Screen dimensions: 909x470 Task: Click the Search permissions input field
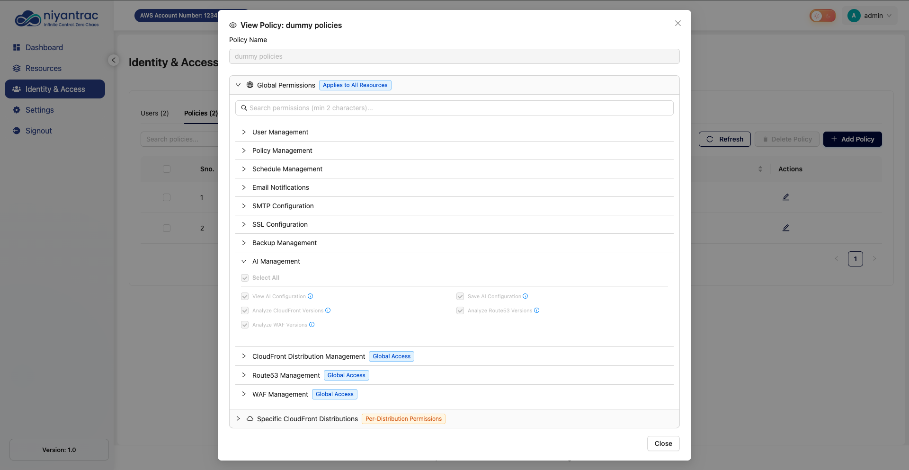tap(454, 108)
